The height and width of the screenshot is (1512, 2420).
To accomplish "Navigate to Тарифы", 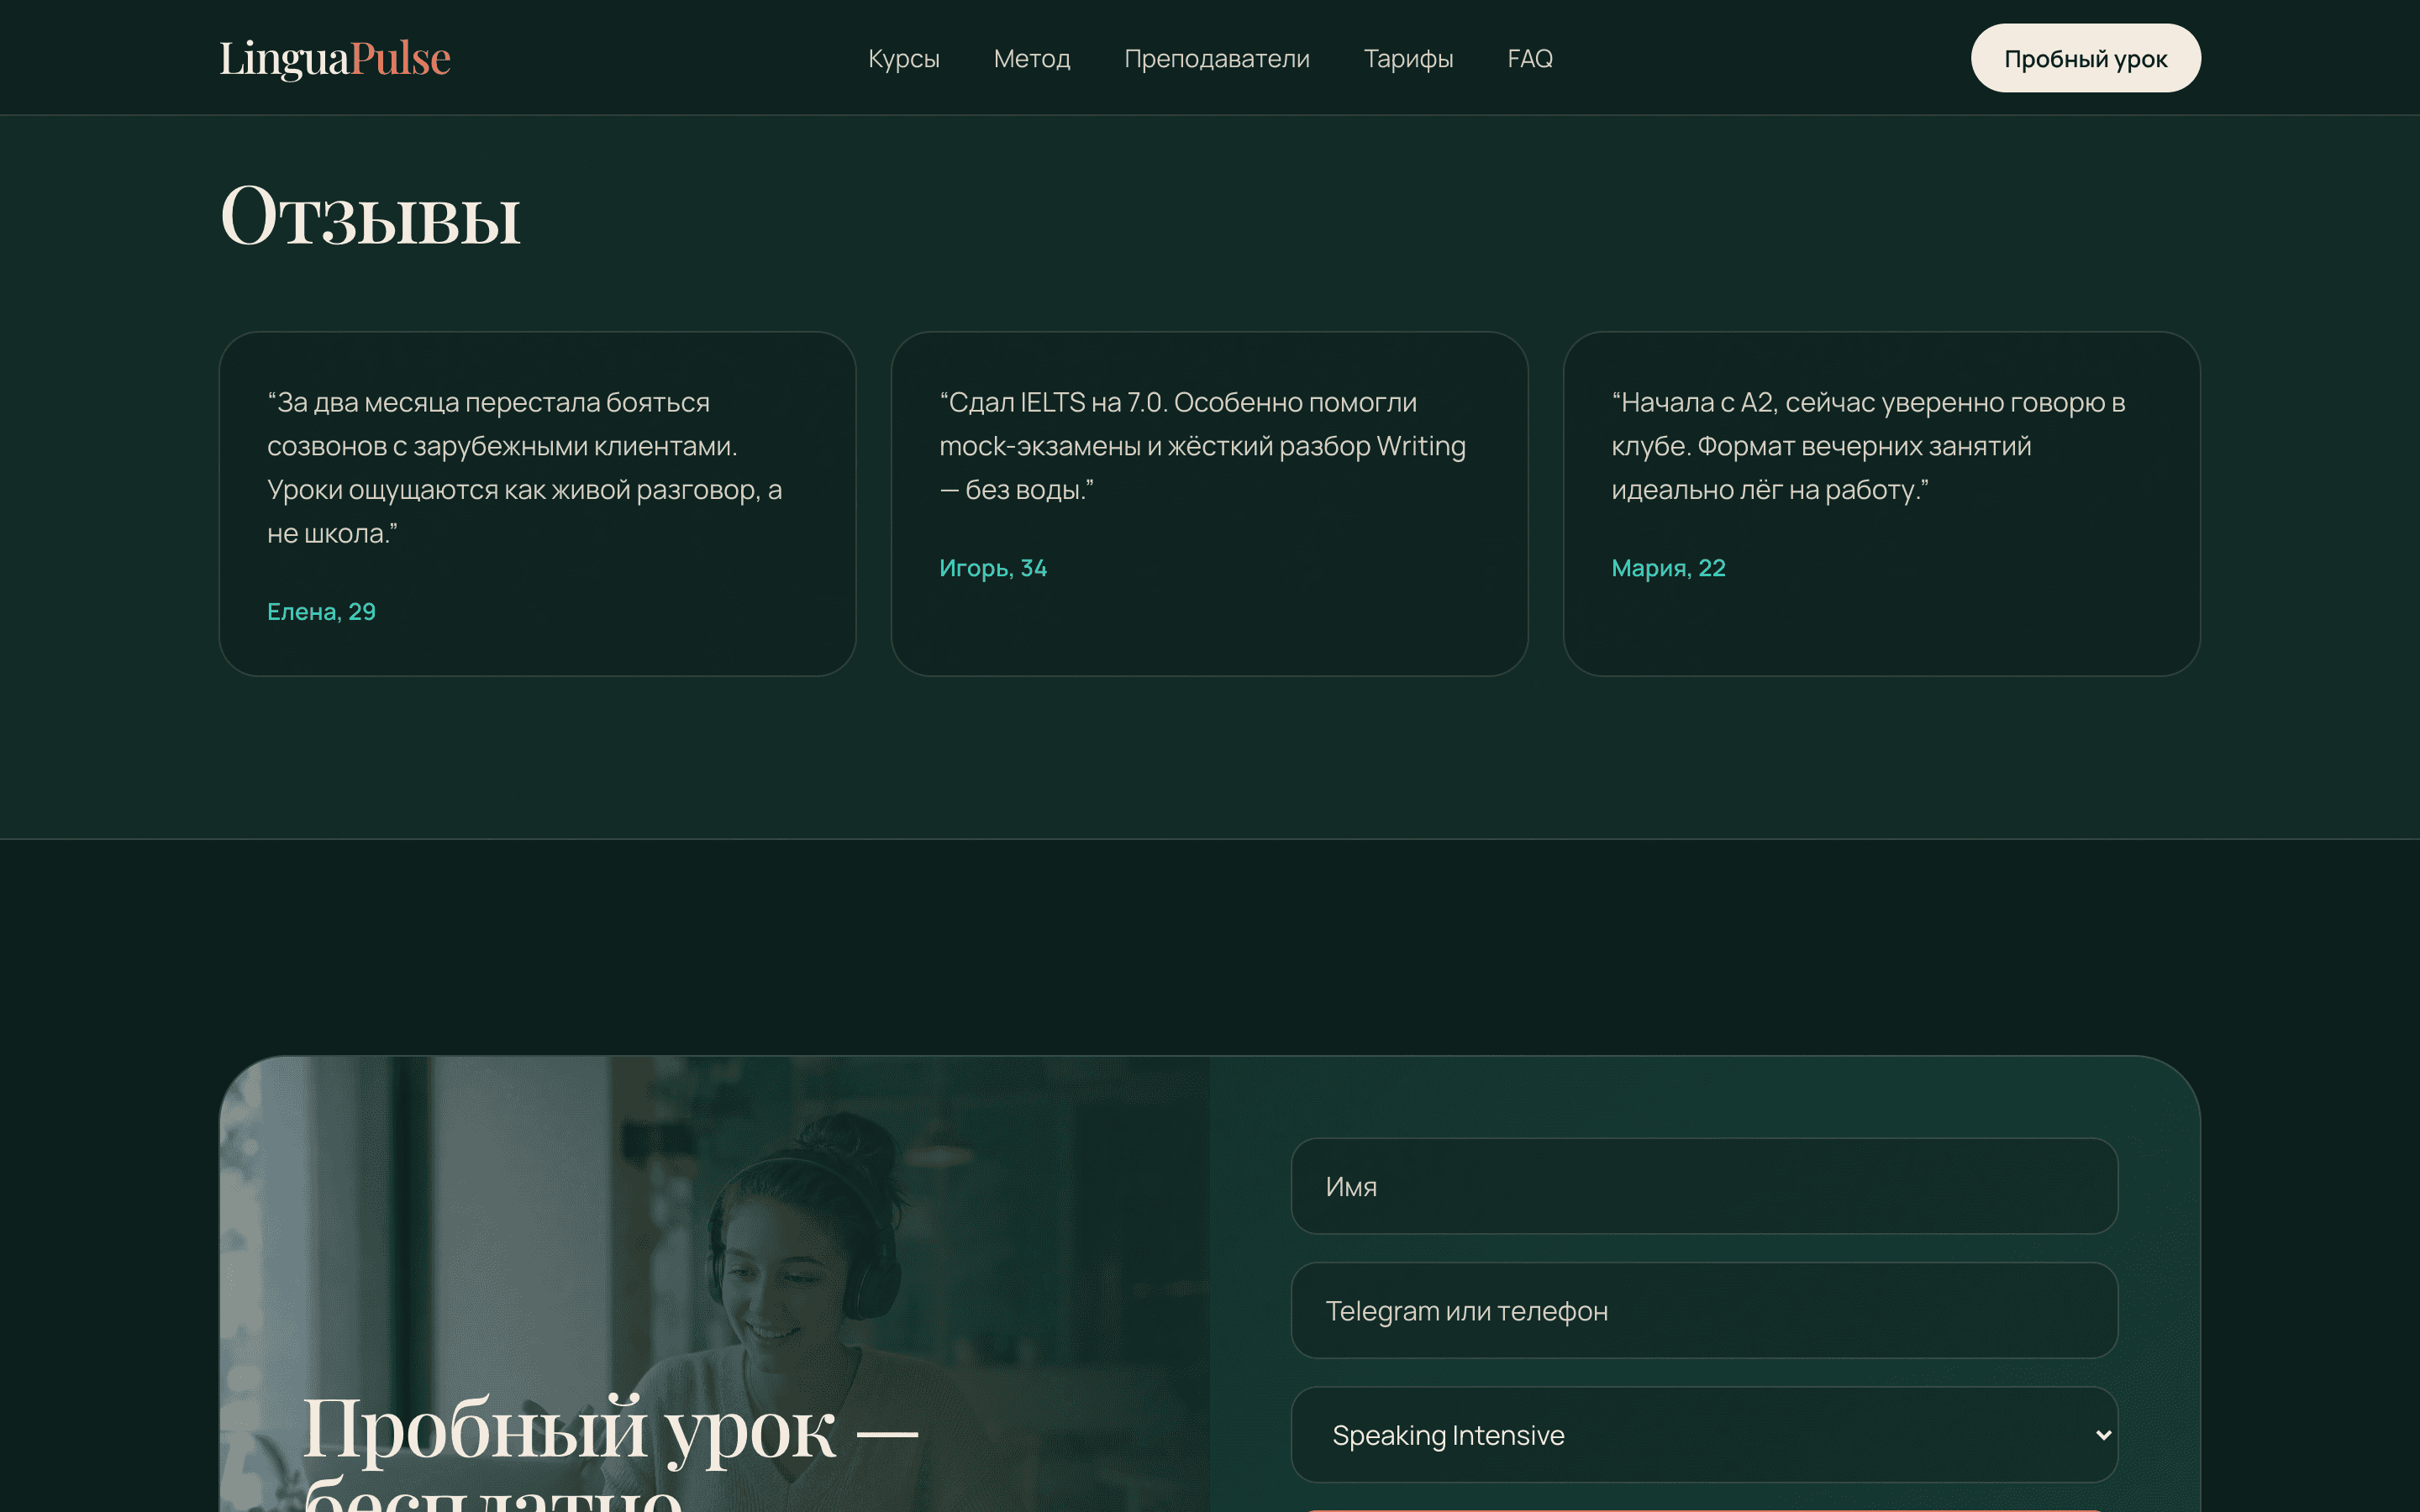I will [x=1408, y=59].
